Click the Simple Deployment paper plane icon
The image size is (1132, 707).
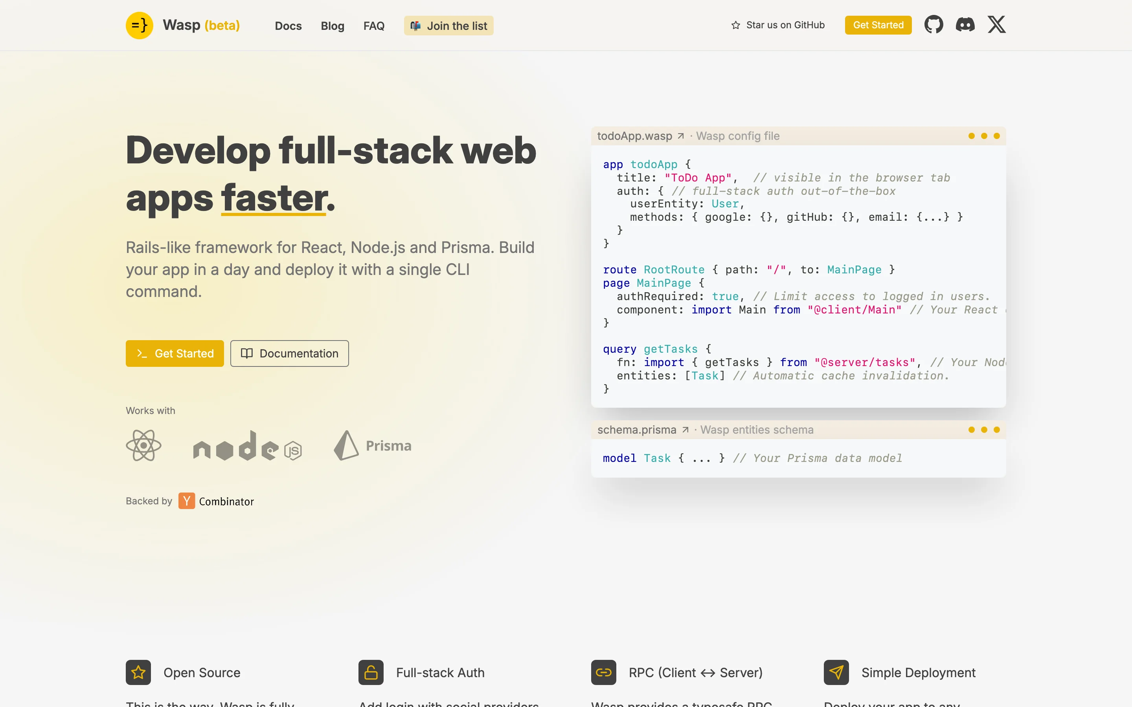coord(836,672)
